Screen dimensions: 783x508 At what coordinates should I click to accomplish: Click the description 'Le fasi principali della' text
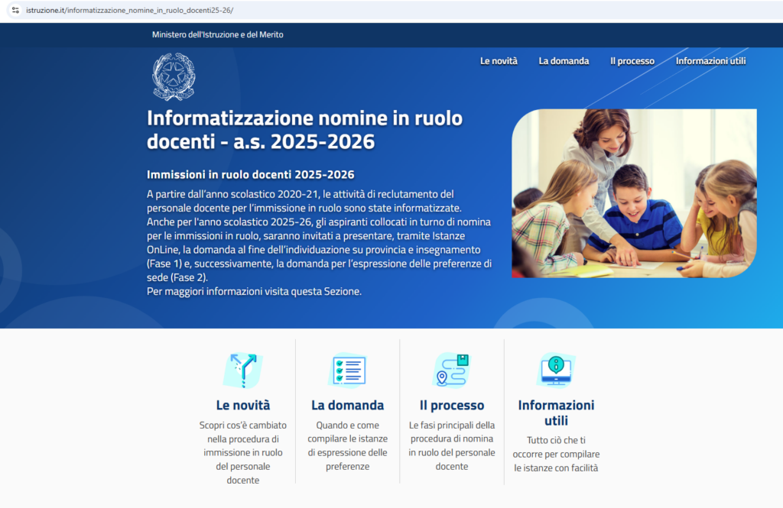(452, 445)
